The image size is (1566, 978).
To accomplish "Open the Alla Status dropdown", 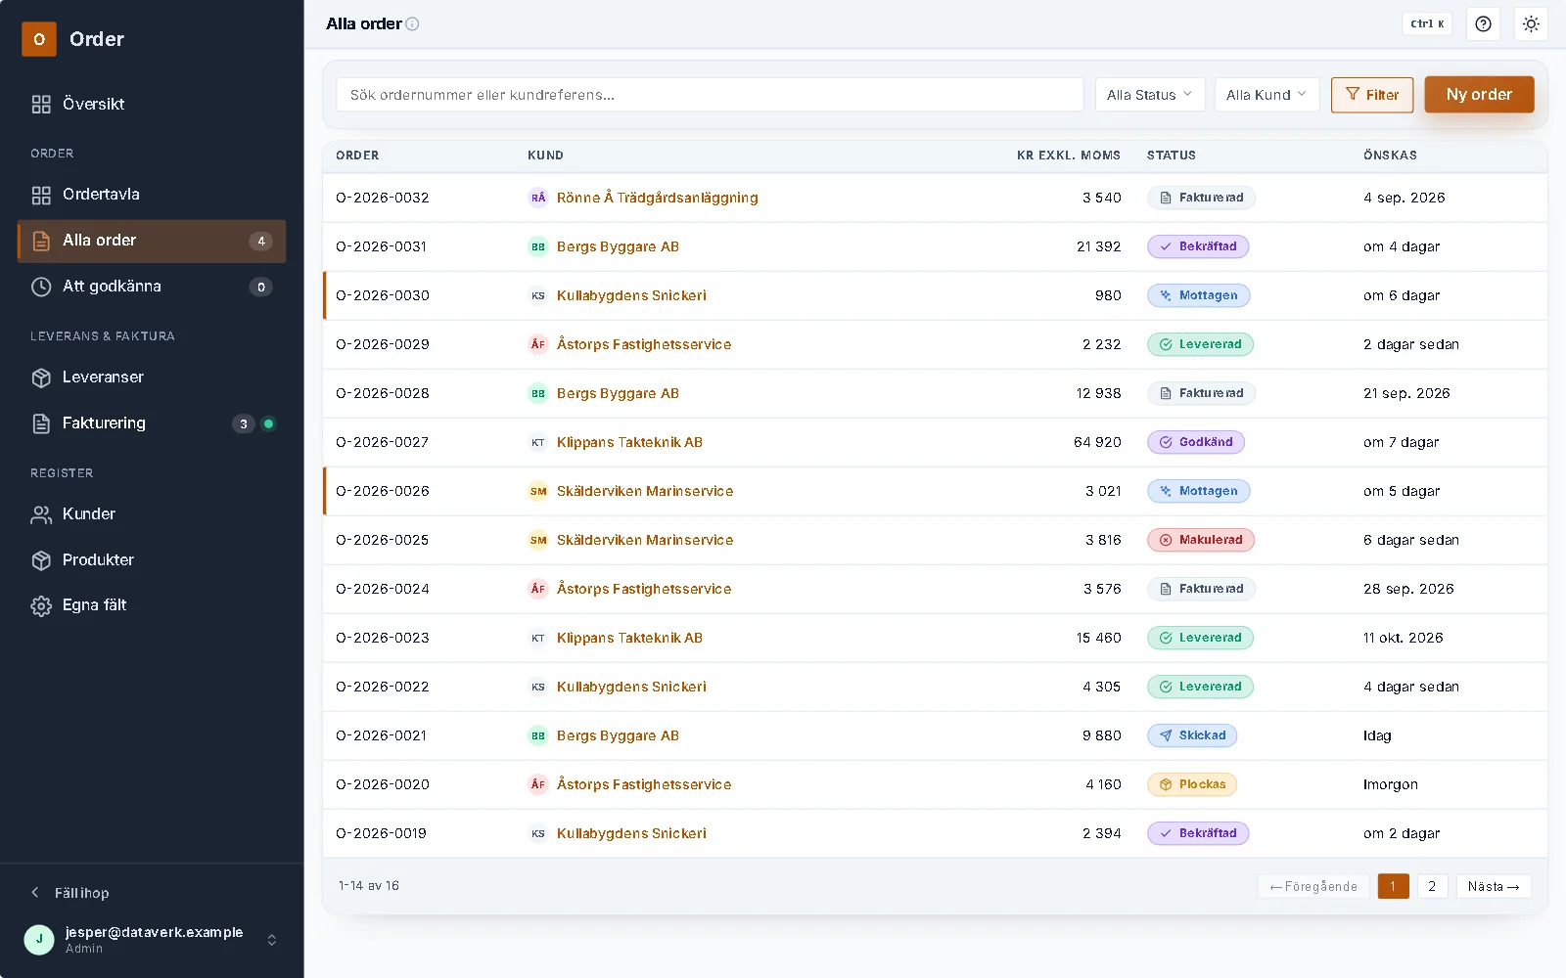I will pyautogui.click(x=1150, y=95).
